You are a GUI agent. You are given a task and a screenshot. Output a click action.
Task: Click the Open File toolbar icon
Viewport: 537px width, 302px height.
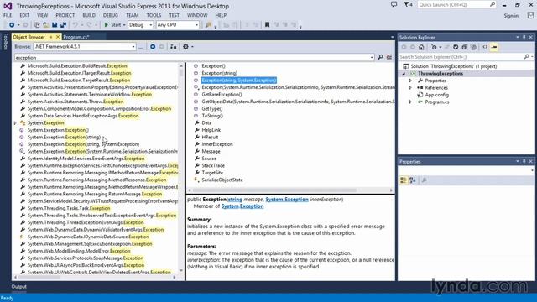[45, 25]
